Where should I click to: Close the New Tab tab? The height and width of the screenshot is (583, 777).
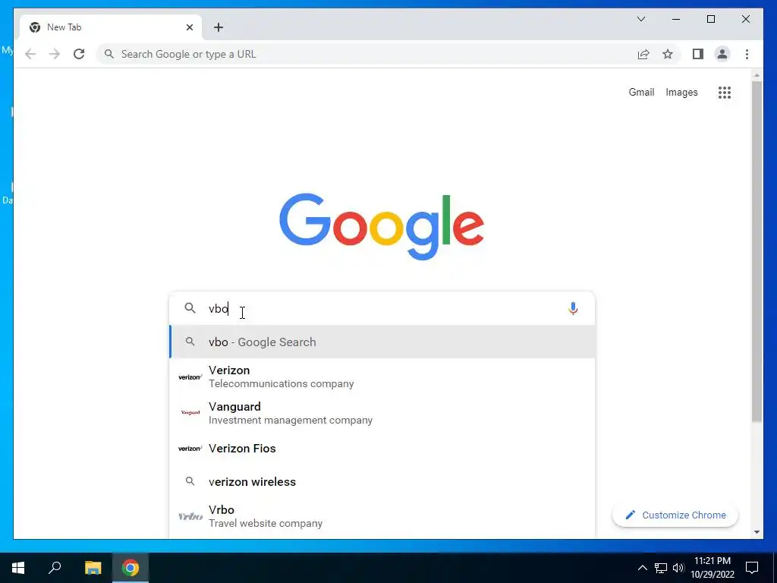189,27
